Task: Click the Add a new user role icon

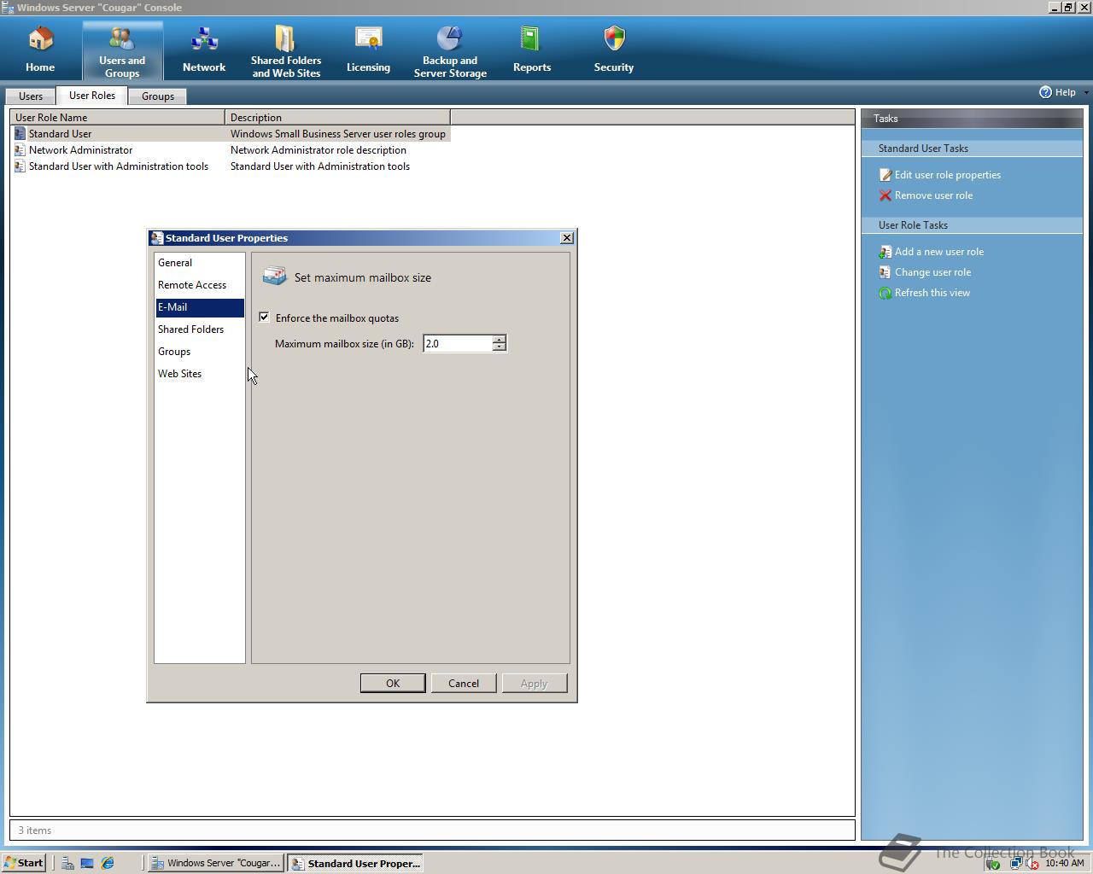Action: [x=886, y=252]
